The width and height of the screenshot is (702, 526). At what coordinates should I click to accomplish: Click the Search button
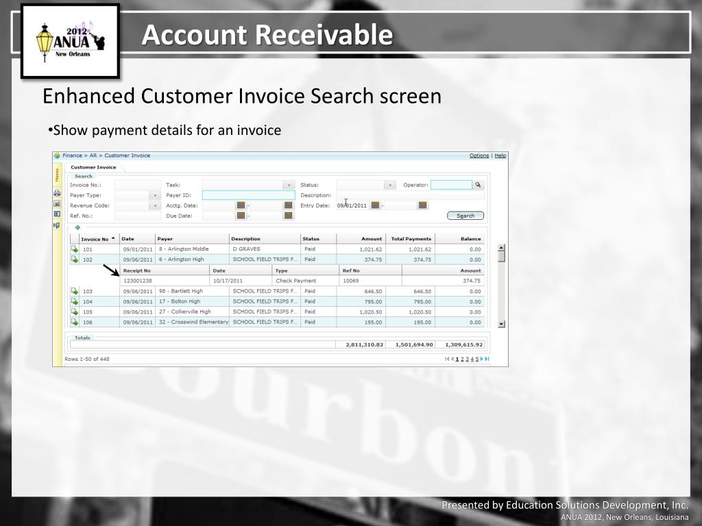(x=465, y=216)
